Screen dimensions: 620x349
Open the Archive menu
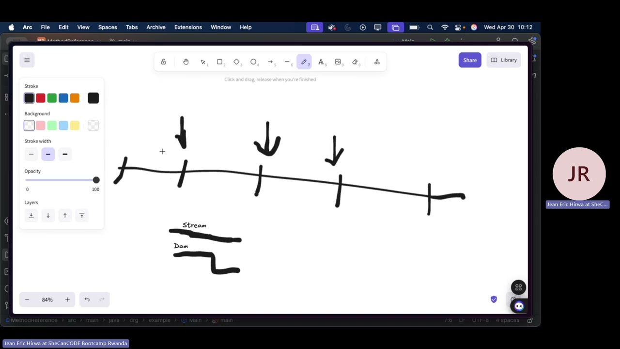pyautogui.click(x=156, y=27)
